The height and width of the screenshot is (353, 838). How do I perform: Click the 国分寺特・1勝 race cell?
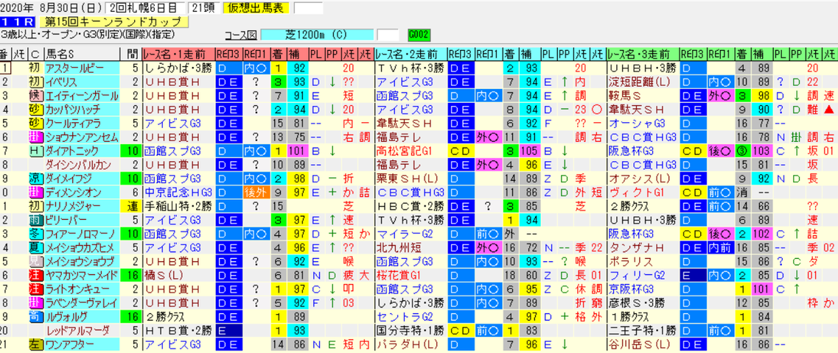[411, 331]
